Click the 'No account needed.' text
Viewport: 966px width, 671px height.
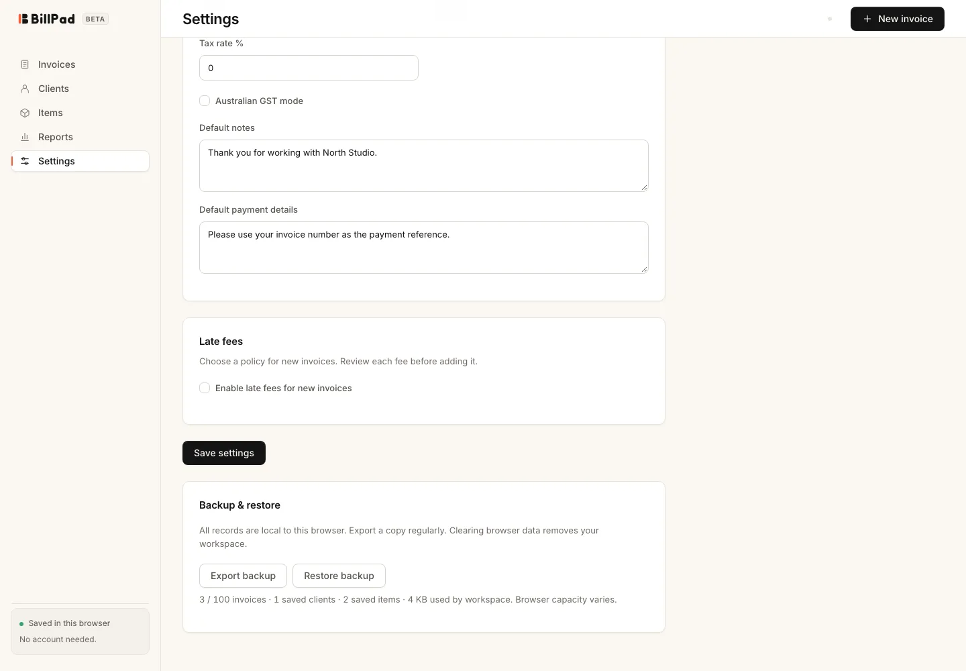pos(58,639)
